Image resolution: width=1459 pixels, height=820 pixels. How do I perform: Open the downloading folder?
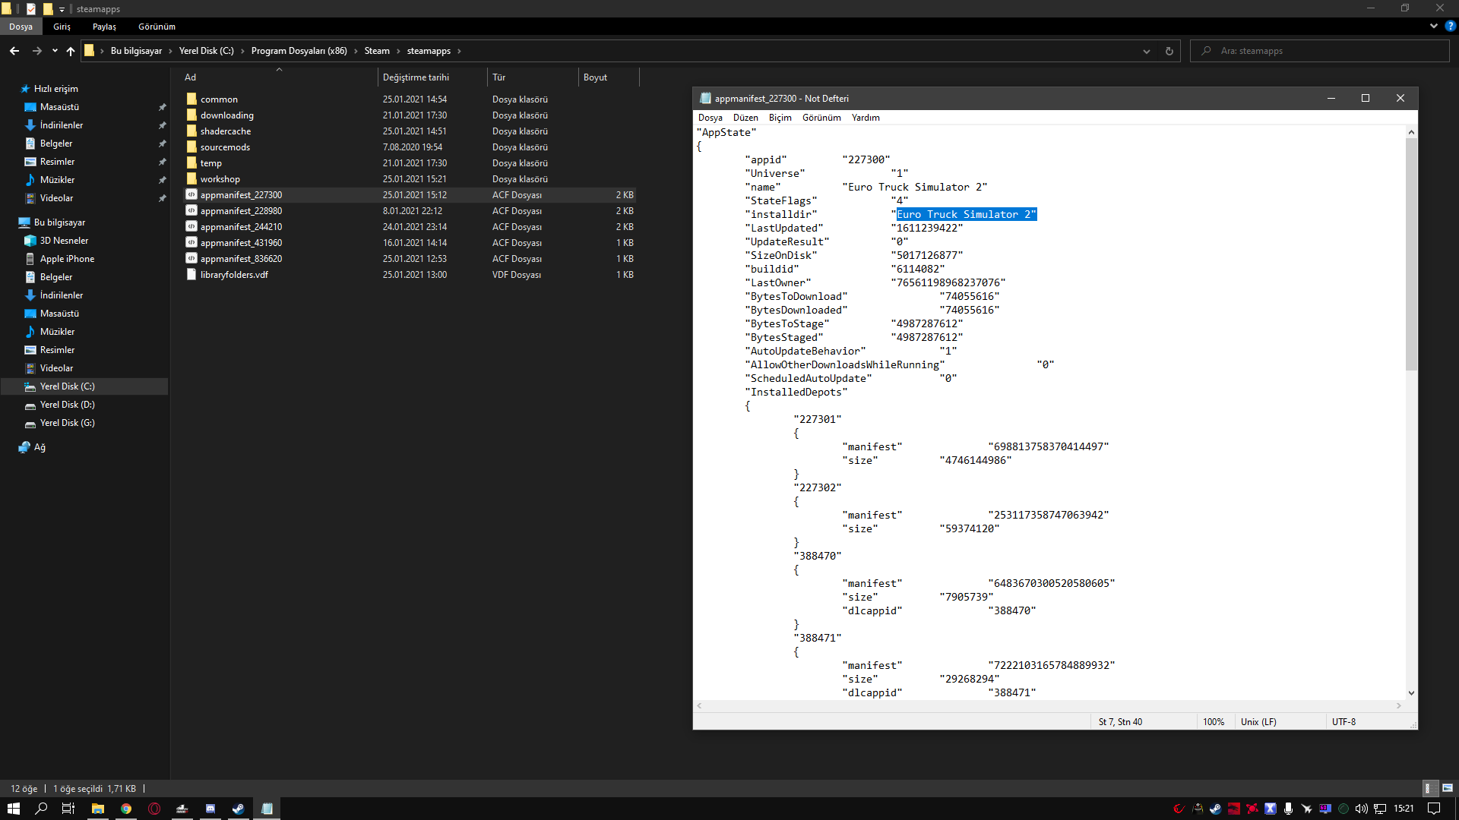point(226,115)
